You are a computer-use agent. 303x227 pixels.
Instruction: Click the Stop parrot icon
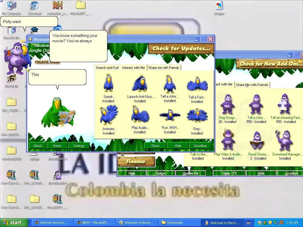[197, 116]
